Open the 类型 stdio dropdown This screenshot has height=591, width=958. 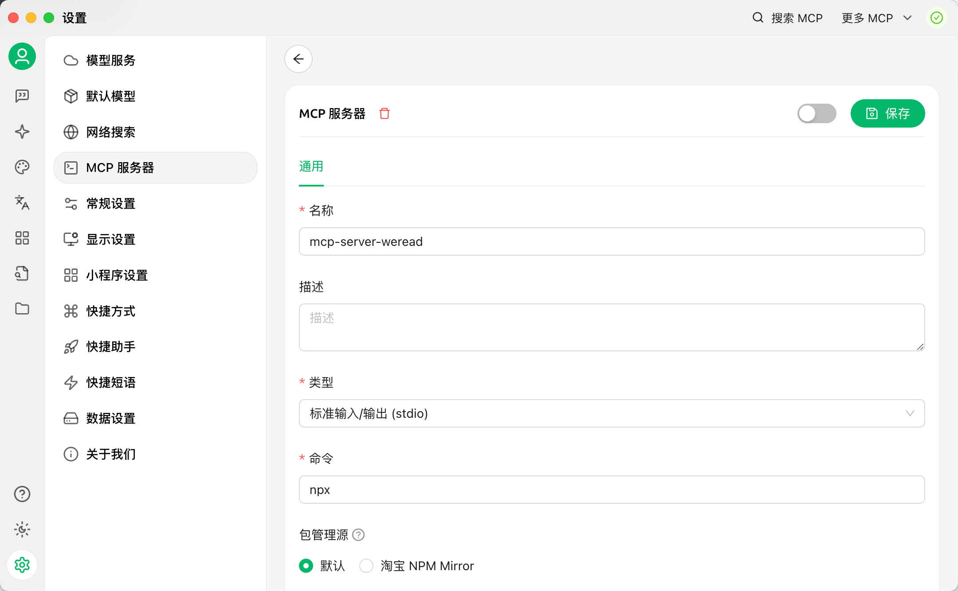tap(612, 413)
